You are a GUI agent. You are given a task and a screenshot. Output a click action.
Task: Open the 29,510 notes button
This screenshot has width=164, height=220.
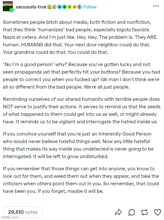pos(23,212)
